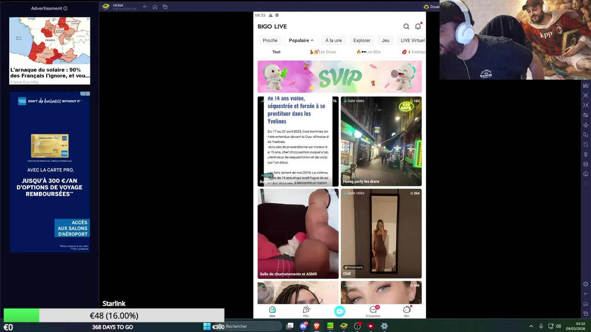Open the search icon in BIGO LIVE
The image size is (591, 332).
click(406, 27)
